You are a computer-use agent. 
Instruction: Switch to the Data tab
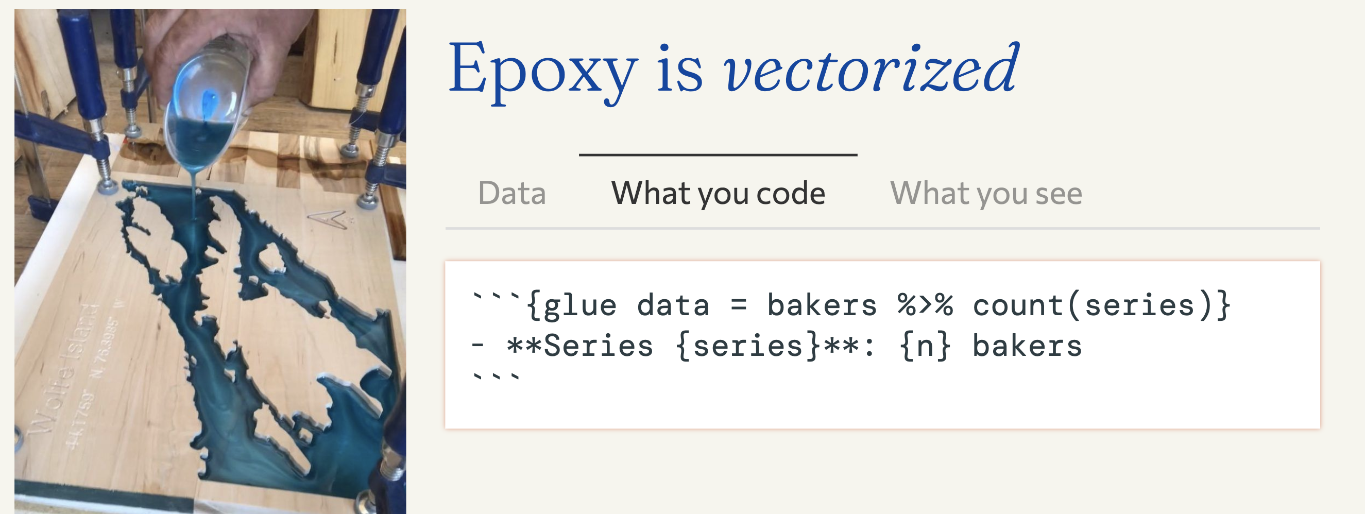click(x=511, y=193)
